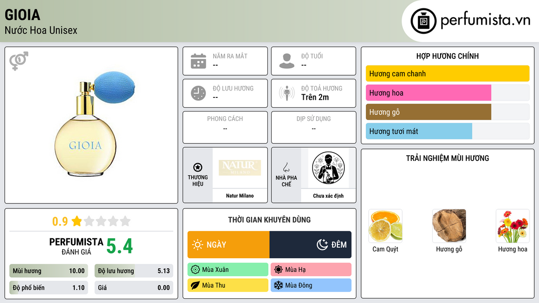Click the Nước Hoa Unisex subtitle
The width and height of the screenshot is (539, 303).
41,30
